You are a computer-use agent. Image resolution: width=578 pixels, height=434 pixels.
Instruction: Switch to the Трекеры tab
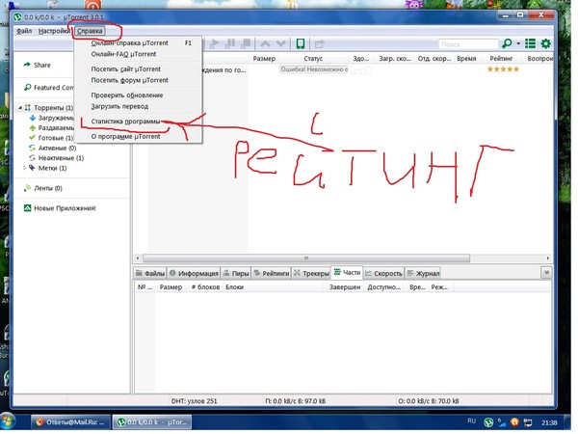tap(311, 274)
